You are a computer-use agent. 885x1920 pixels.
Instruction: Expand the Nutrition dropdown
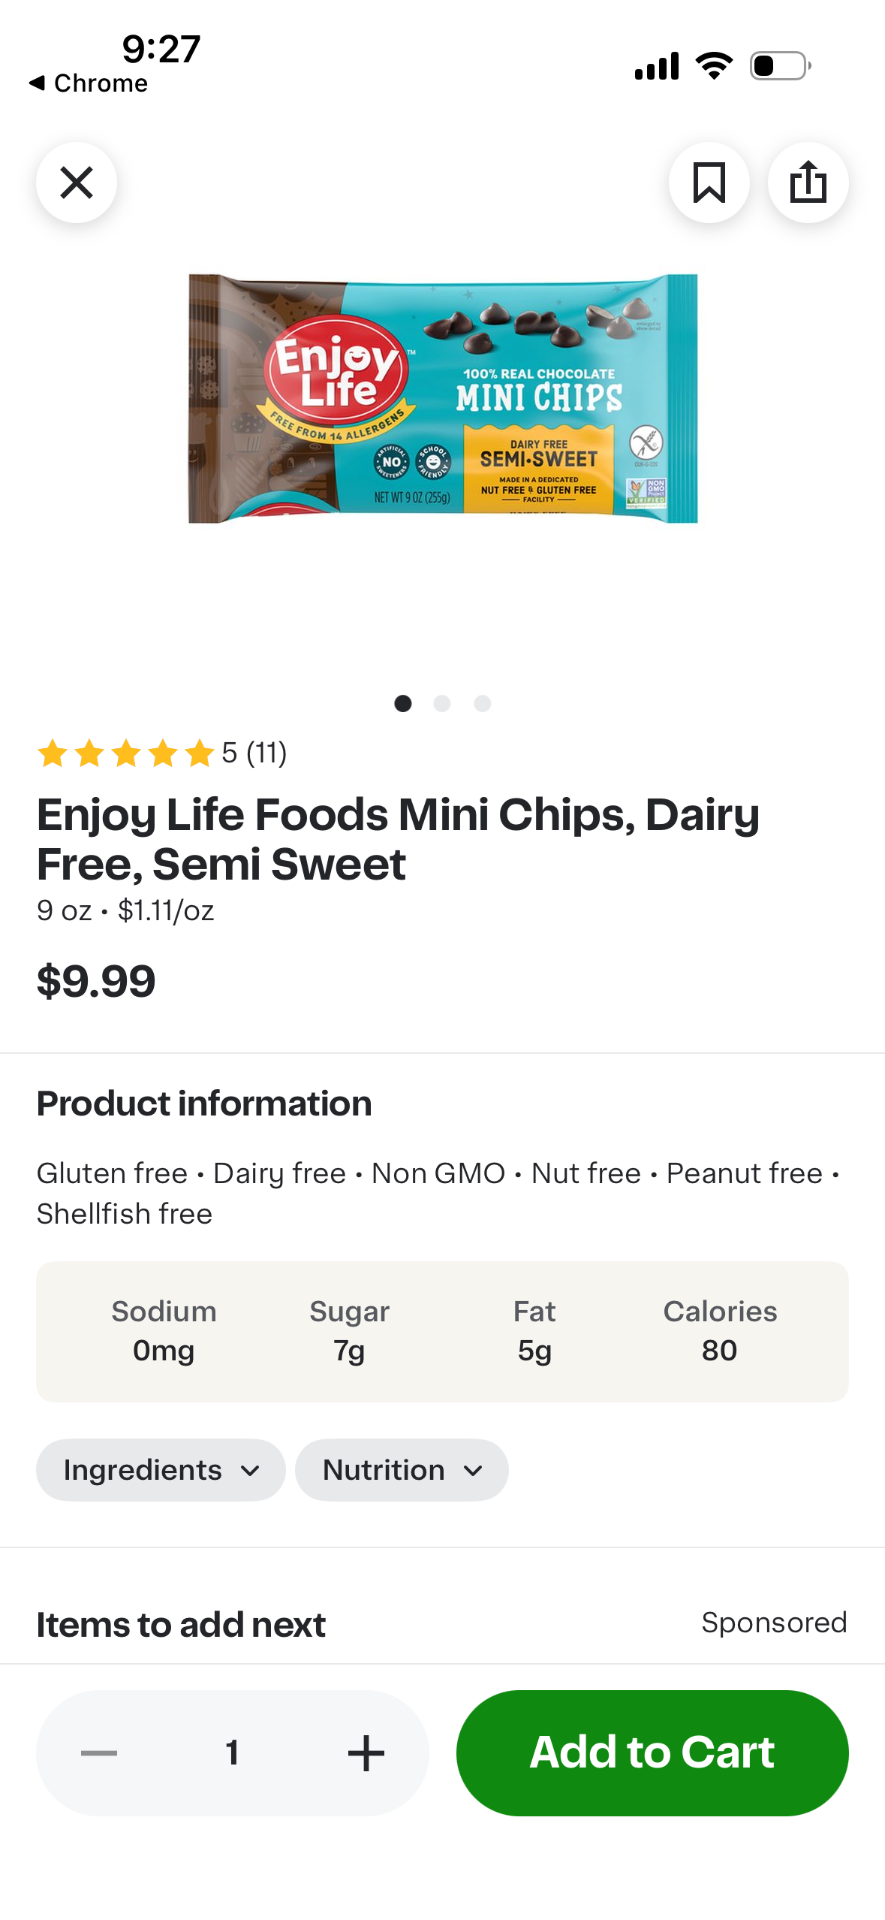click(x=402, y=1470)
